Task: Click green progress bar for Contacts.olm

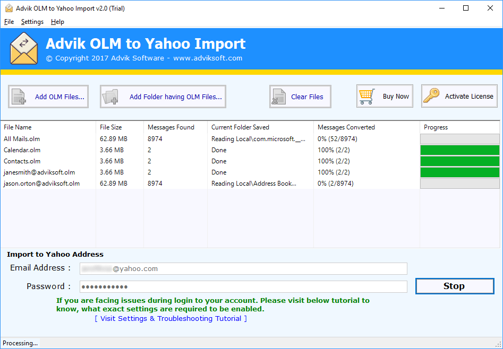Action: click(459, 161)
